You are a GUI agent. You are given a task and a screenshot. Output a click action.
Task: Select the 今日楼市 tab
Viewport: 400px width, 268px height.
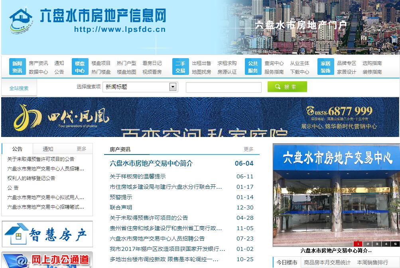[x=287, y=262]
